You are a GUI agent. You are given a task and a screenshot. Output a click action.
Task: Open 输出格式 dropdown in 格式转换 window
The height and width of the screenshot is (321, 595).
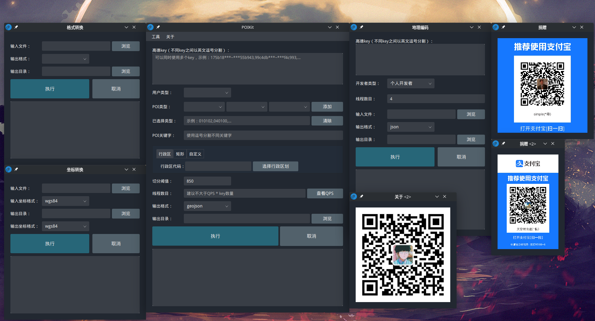[x=66, y=59]
